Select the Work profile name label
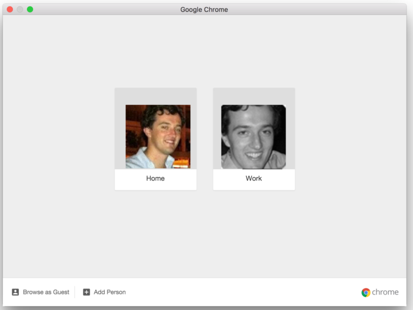413x310 pixels. tap(254, 178)
